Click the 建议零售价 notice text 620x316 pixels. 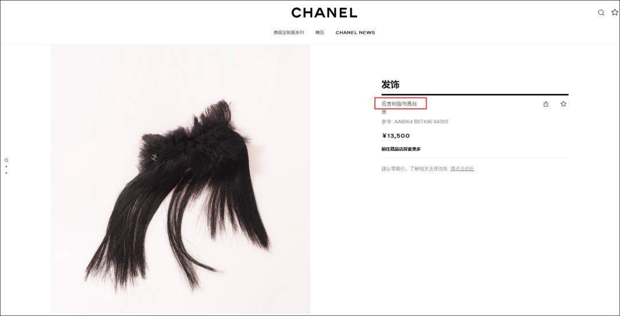point(394,169)
